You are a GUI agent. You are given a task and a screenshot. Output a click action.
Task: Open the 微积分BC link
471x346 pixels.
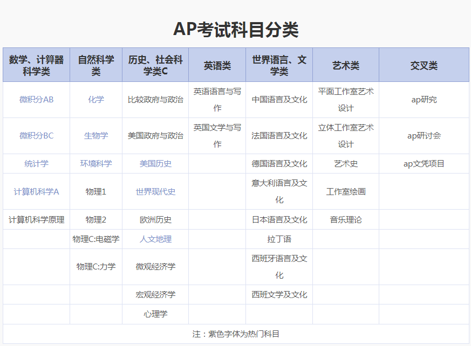36,136
